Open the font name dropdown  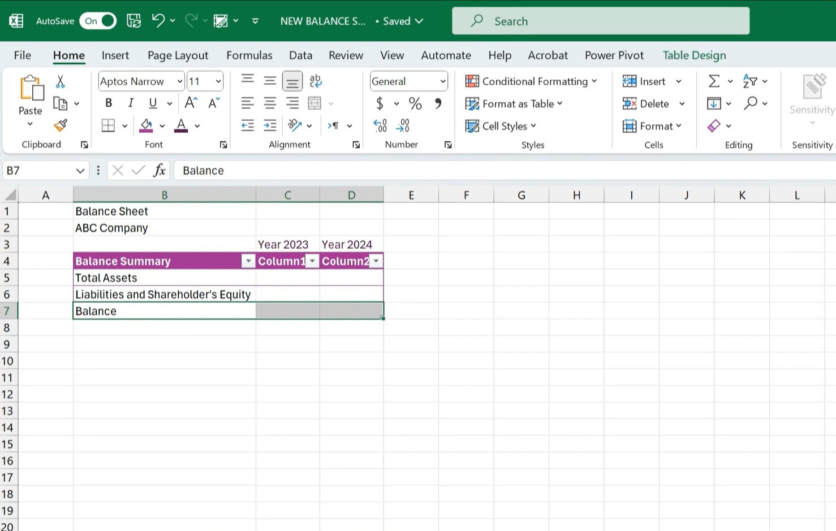180,81
